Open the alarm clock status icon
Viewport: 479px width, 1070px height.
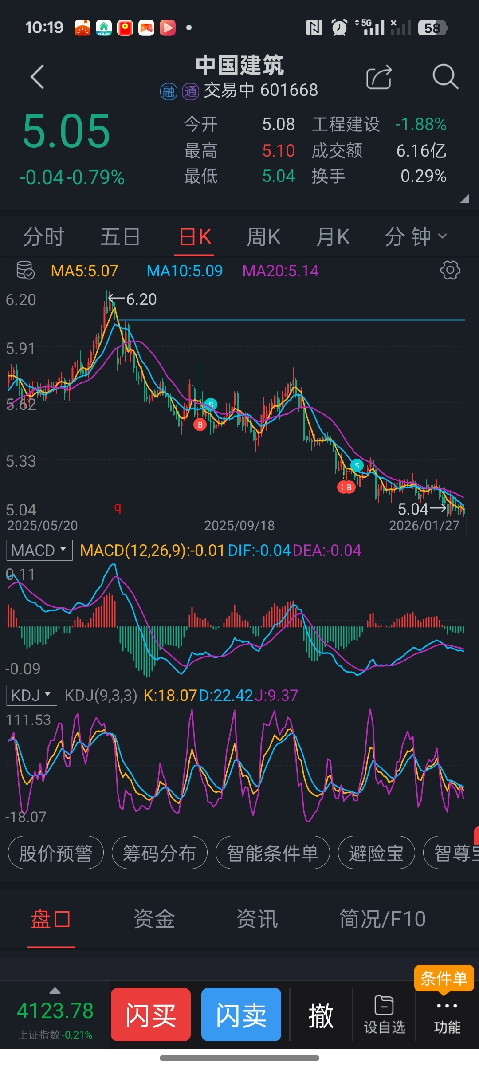tap(340, 28)
